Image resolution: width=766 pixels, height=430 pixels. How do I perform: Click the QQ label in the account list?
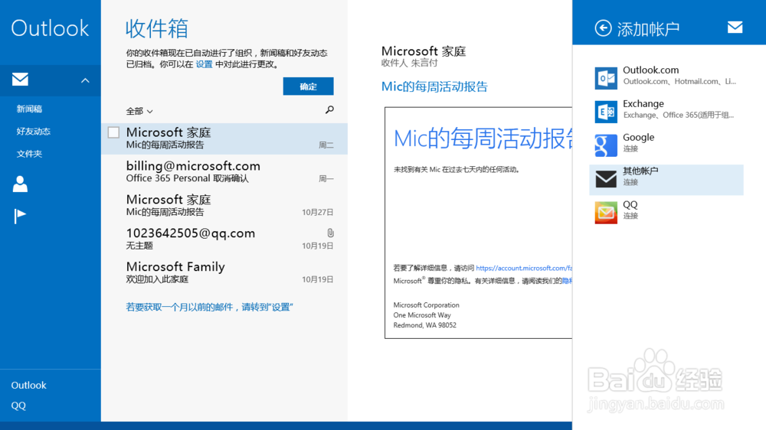point(630,205)
